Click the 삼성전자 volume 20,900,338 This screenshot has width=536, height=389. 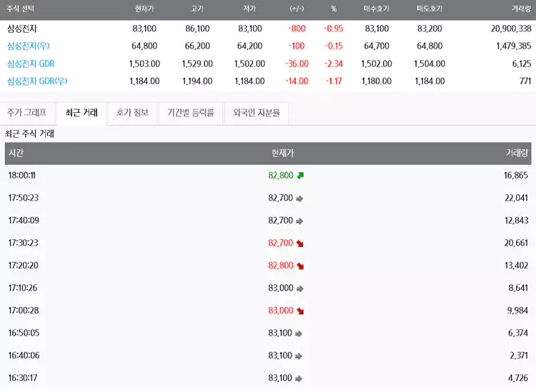coord(511,29)
